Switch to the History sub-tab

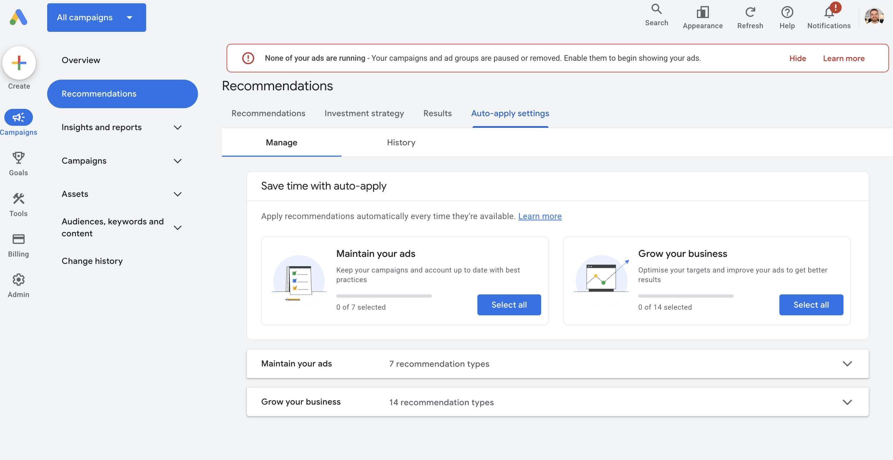pos(401,142)
